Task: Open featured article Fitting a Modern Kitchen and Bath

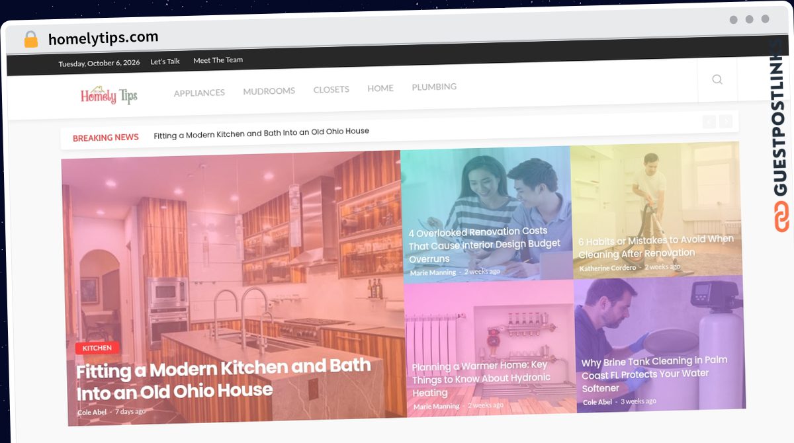Action: click(224, 380)
